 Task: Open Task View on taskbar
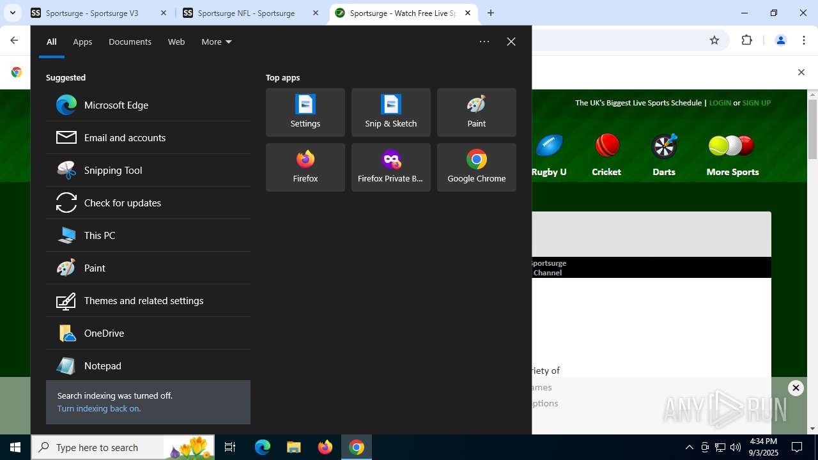click(230, 447)
